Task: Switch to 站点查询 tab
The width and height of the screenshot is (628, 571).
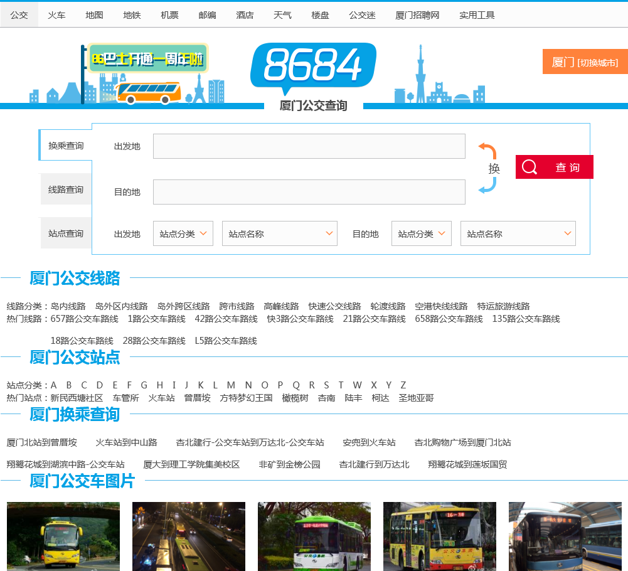Action: (66, 233)
